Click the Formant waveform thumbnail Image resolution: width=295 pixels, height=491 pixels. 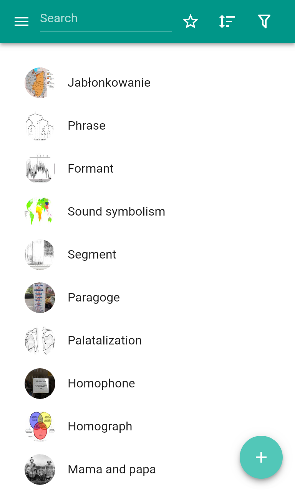click(40, 169)
